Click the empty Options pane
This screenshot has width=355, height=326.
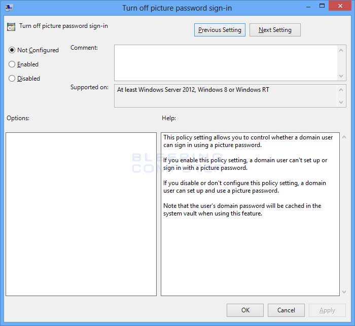[x=81, y=214]
